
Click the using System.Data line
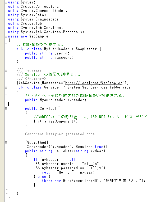point(27,15)
